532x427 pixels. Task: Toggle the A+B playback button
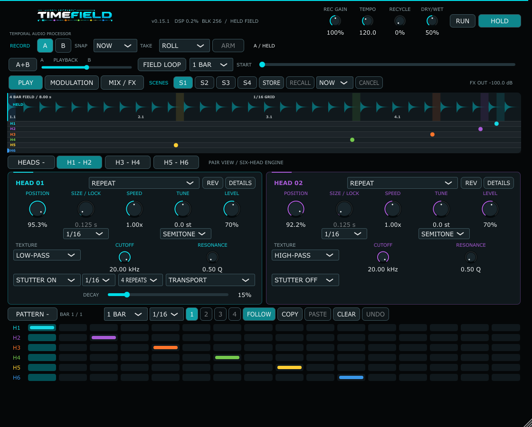[x=23, y=65]
